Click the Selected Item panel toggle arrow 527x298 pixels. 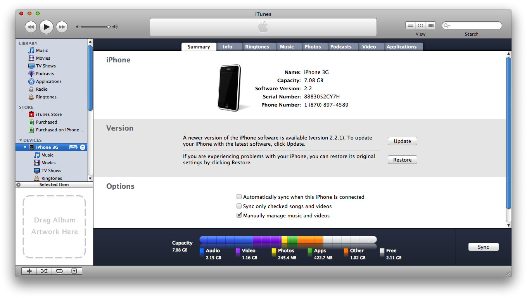click(19, 185)
